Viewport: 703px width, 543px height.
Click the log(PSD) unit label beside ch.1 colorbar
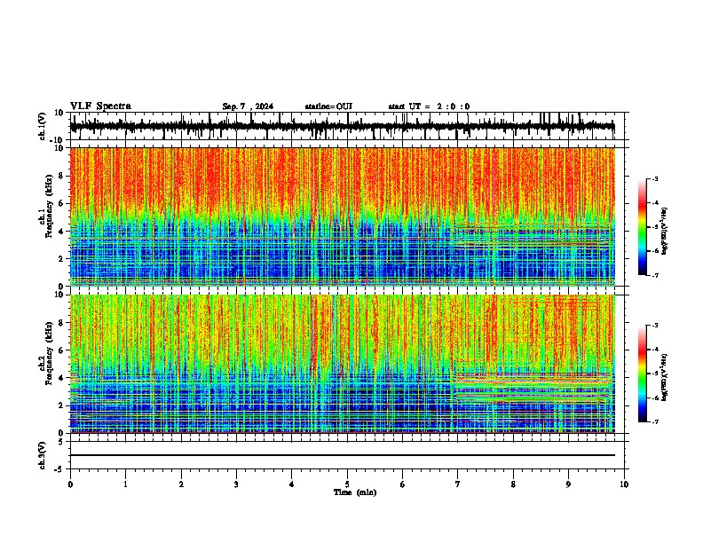(665, 231)
